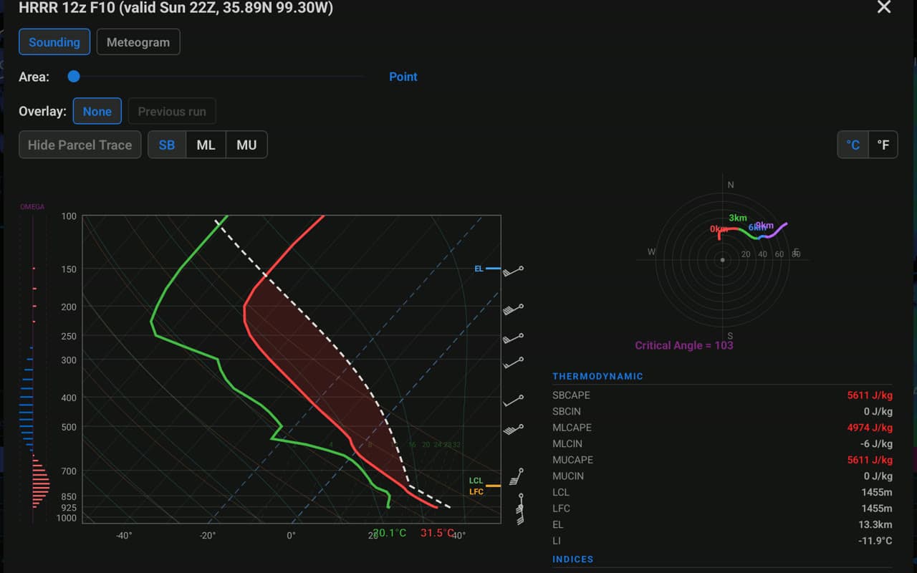Switch to the Meteogram tab
The width and height of the screenshot is (917, 573).
pyautogui.click(x=138, y=42)
